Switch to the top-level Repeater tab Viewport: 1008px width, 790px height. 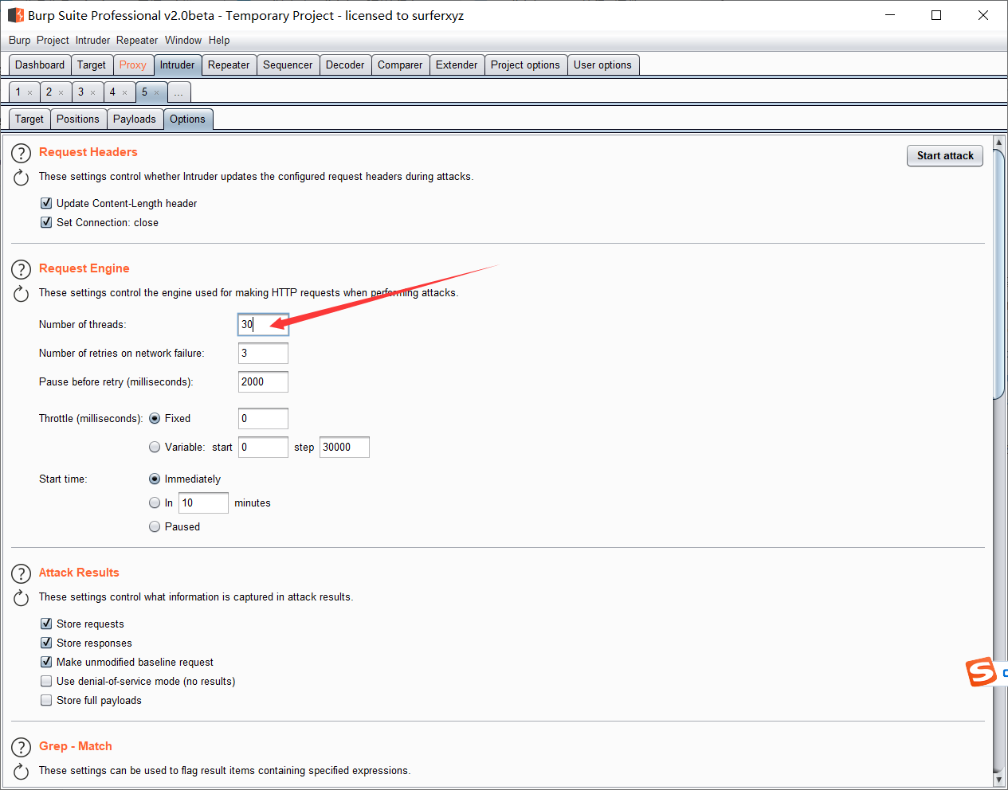coord(229,65)
